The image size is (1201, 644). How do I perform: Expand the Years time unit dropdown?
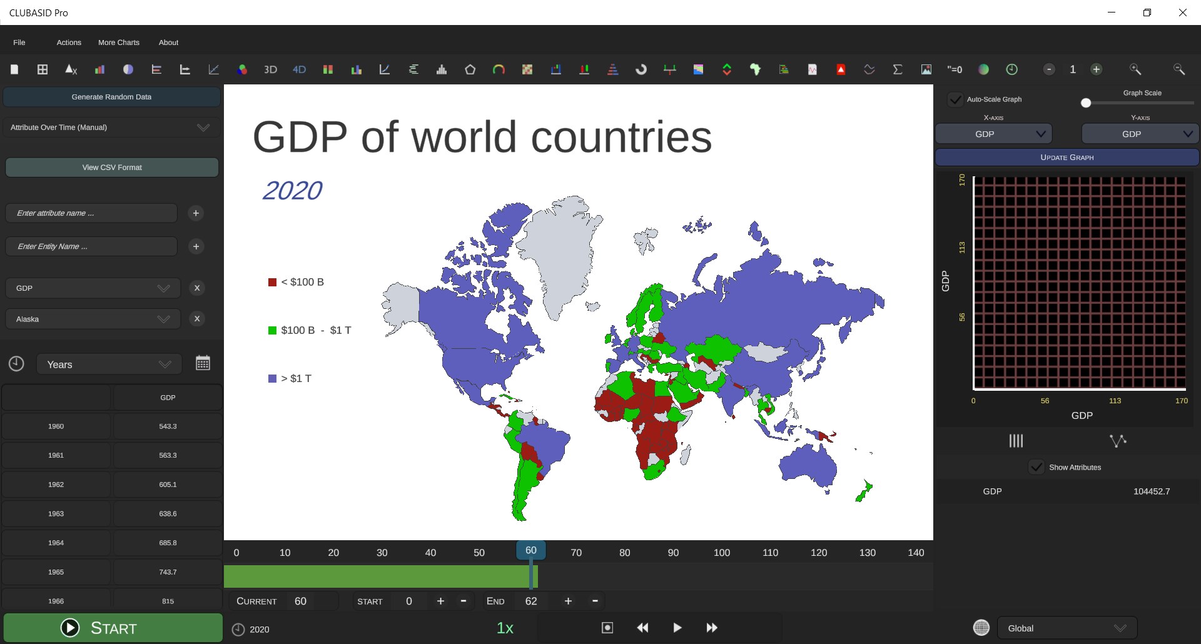click(109, 365)
